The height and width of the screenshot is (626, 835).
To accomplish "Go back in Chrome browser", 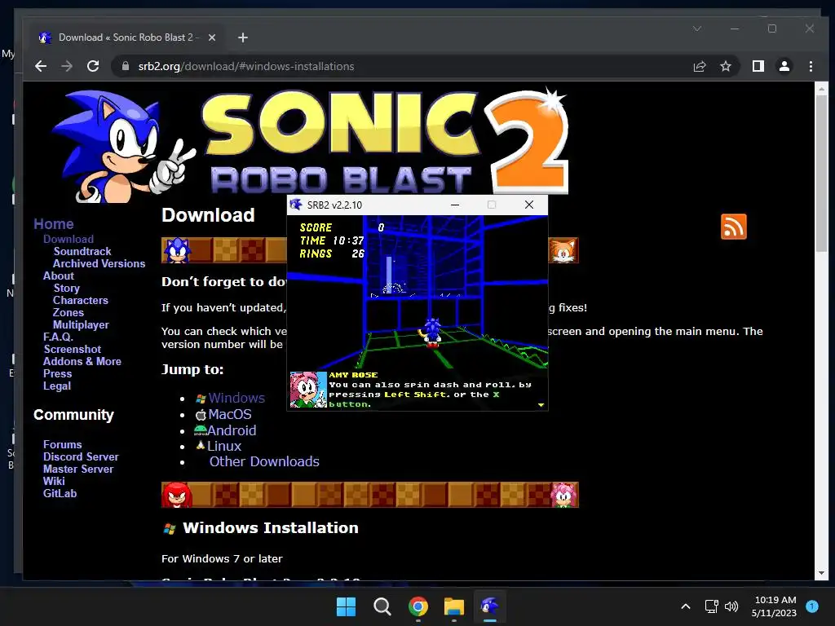I will [41, 66].
